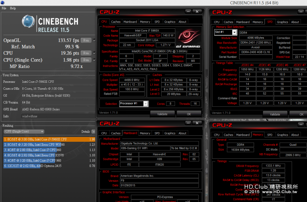Click the DDR4-2400 4GB CL16 part number
Screen dimensions: 307x202
pyautogui.click(x=256, y=52)
